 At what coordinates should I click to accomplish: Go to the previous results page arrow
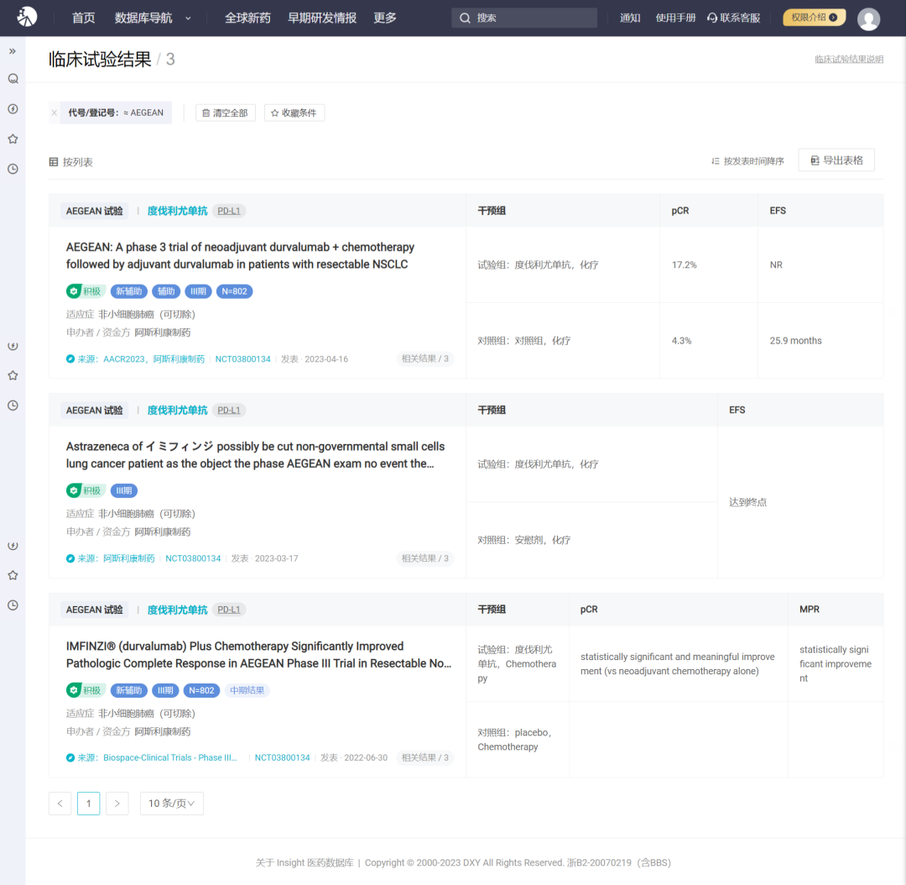click(x=60, y=804)
